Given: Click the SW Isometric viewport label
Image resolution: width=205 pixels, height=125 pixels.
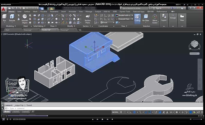Looking at the screenshot, I should [x=9, y=34].
